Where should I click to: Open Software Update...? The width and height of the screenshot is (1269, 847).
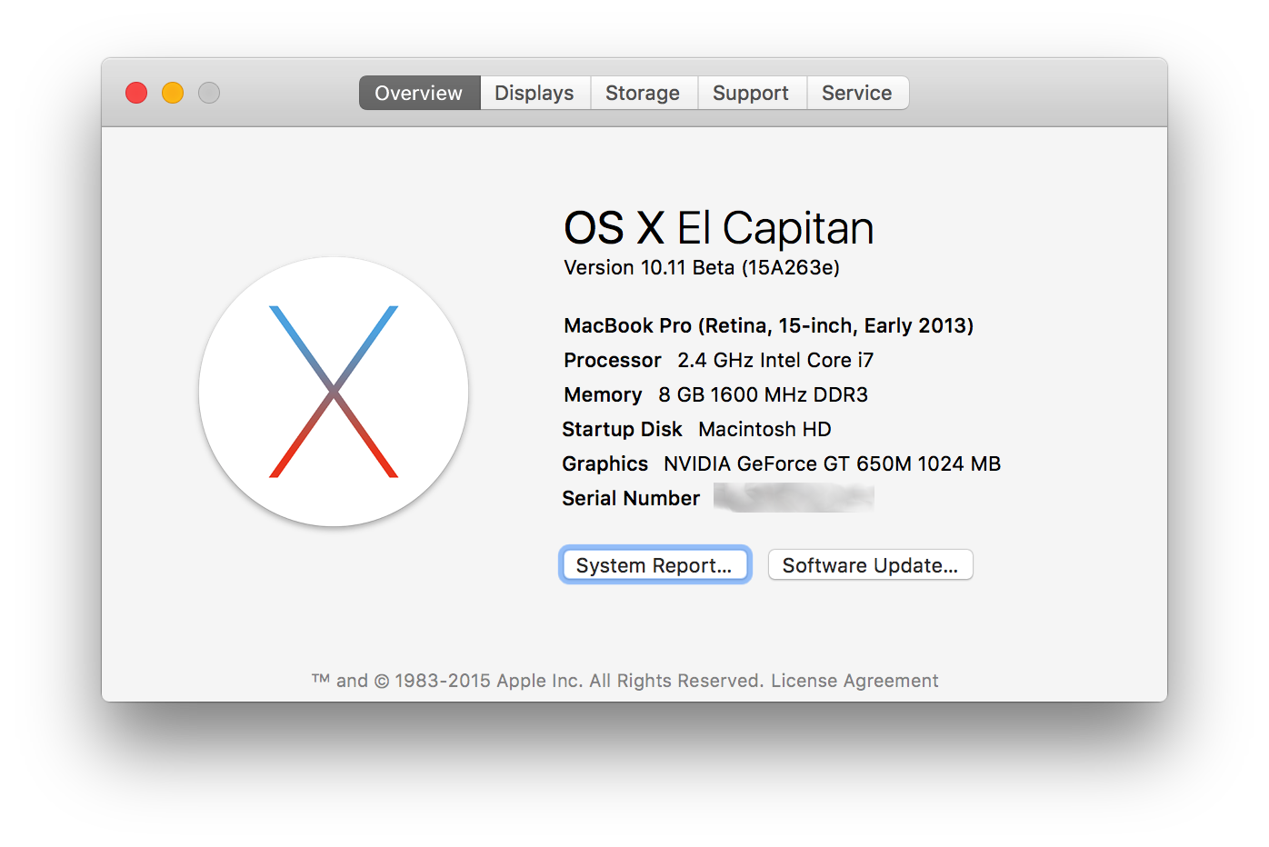(870, 564)
